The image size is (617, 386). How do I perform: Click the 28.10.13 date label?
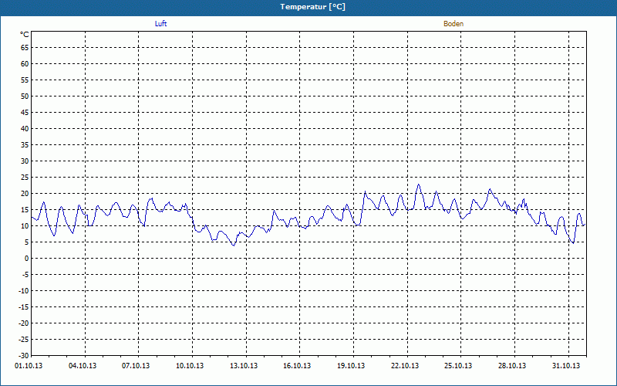pyautogui.click(x=512, y=366)
